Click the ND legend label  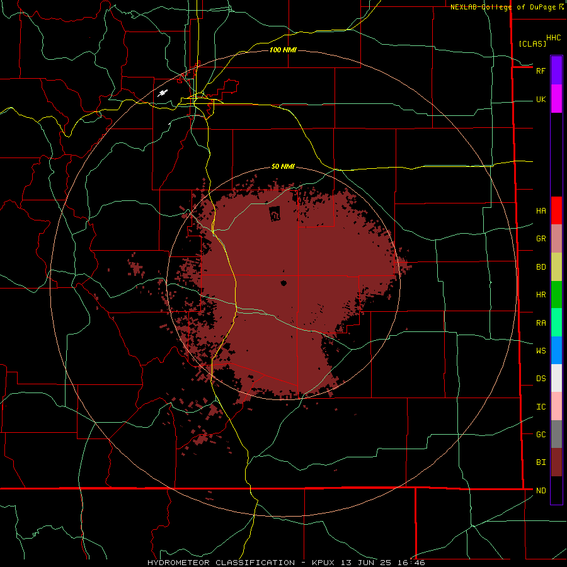click(541, 490)
